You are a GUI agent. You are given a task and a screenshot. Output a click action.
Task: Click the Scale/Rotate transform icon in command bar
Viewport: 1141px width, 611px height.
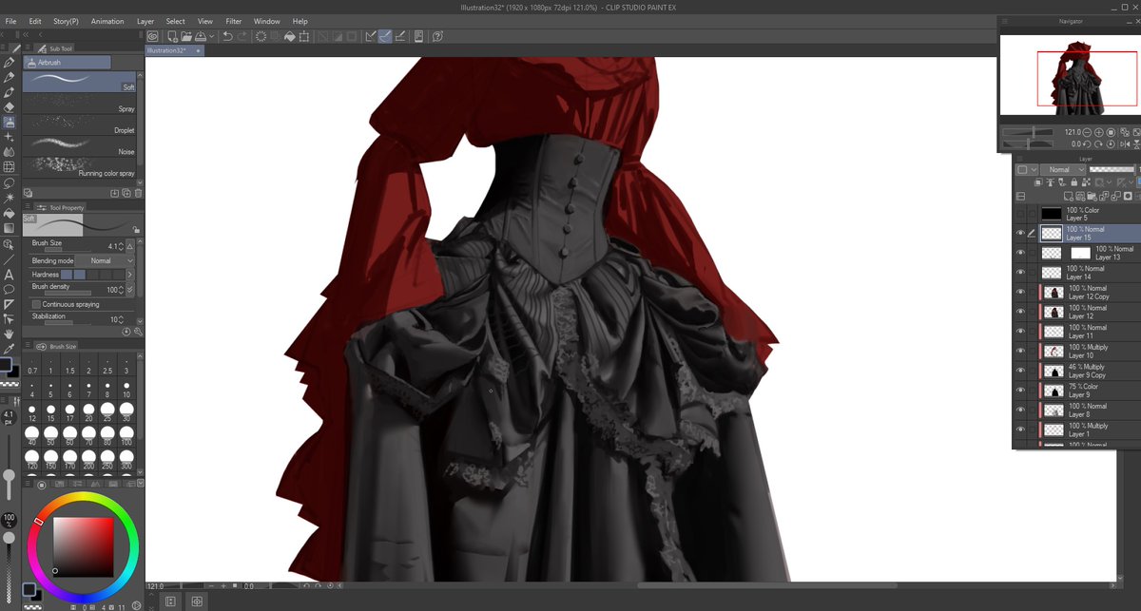pyautogui.click(x=304, y=36)
